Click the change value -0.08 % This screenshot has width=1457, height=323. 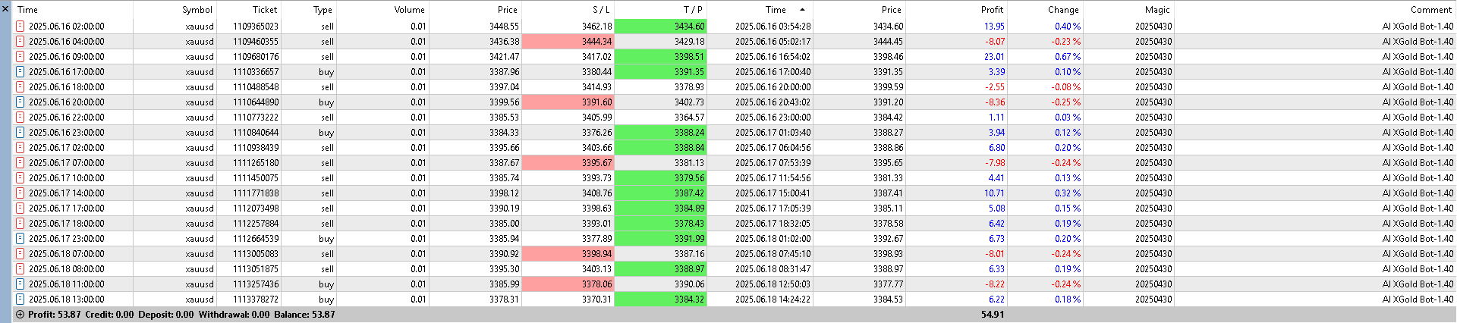coord(1066,86)
